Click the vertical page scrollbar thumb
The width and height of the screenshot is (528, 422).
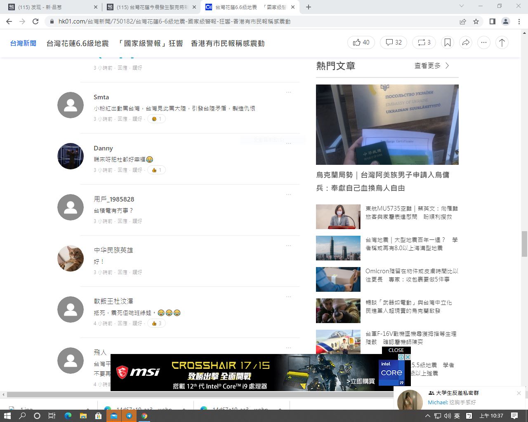coord(524,244)
